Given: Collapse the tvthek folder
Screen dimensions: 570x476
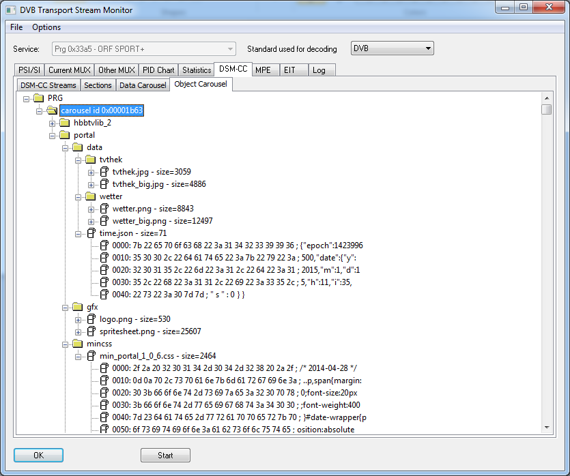Looking at the screenshot, I should click(78, 160).
